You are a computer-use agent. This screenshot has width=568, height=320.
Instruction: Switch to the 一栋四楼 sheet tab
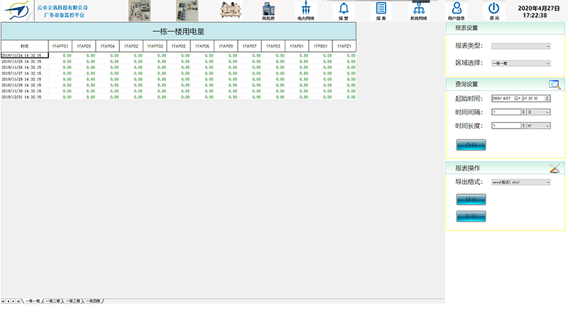(x=94, y=302)
